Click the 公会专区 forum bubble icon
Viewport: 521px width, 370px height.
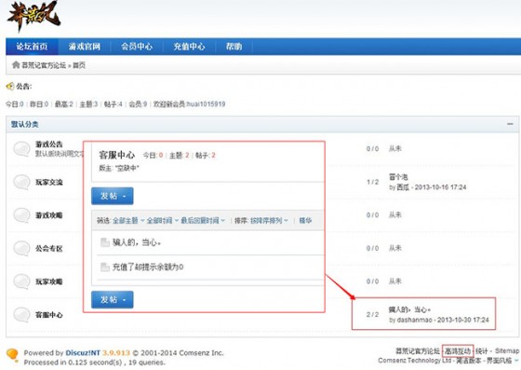[22, 248]
